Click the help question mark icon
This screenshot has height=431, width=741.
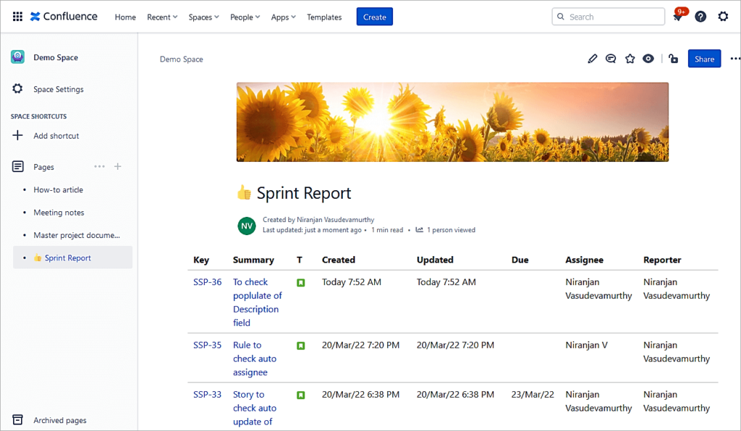click(700, 17)
